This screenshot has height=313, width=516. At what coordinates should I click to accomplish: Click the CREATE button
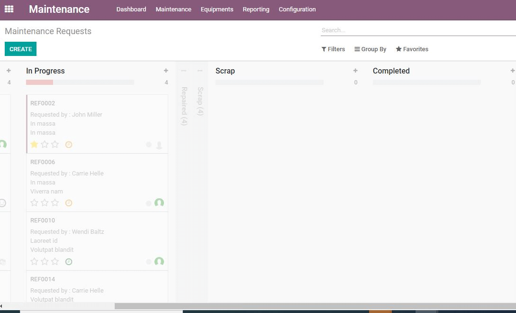click(20, 49)
